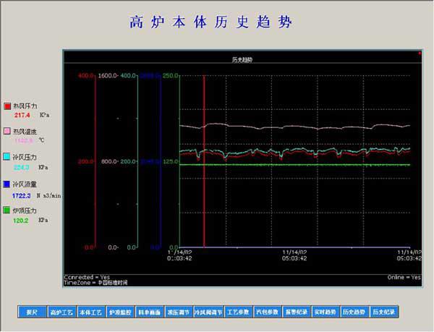
Task: Click the green 250.0 axis label
Action: (x=171, y=75)
